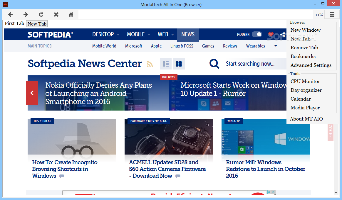Switch to list view layout icon

(x=166, y=64)
